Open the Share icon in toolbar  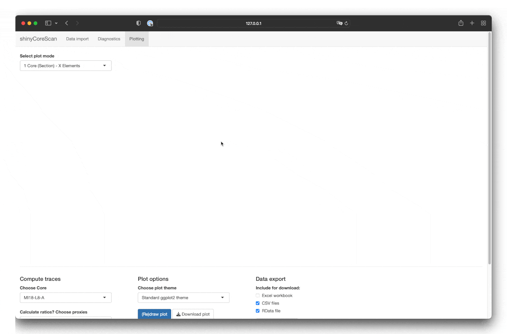[461, 23]
